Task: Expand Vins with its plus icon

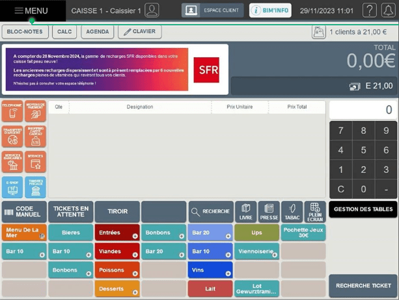Action: 228,274
